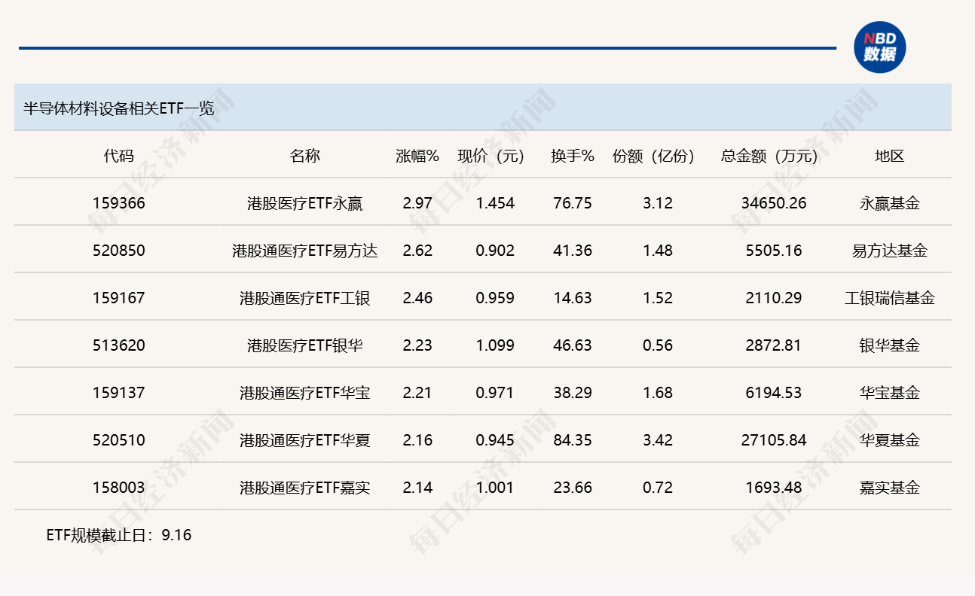Click the 涨幅% column header
Screen dimensions: 975x596
(417, 156)
